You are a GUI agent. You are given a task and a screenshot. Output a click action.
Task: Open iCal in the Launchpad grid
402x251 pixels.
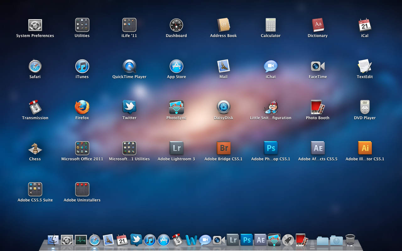click(365, 25)
